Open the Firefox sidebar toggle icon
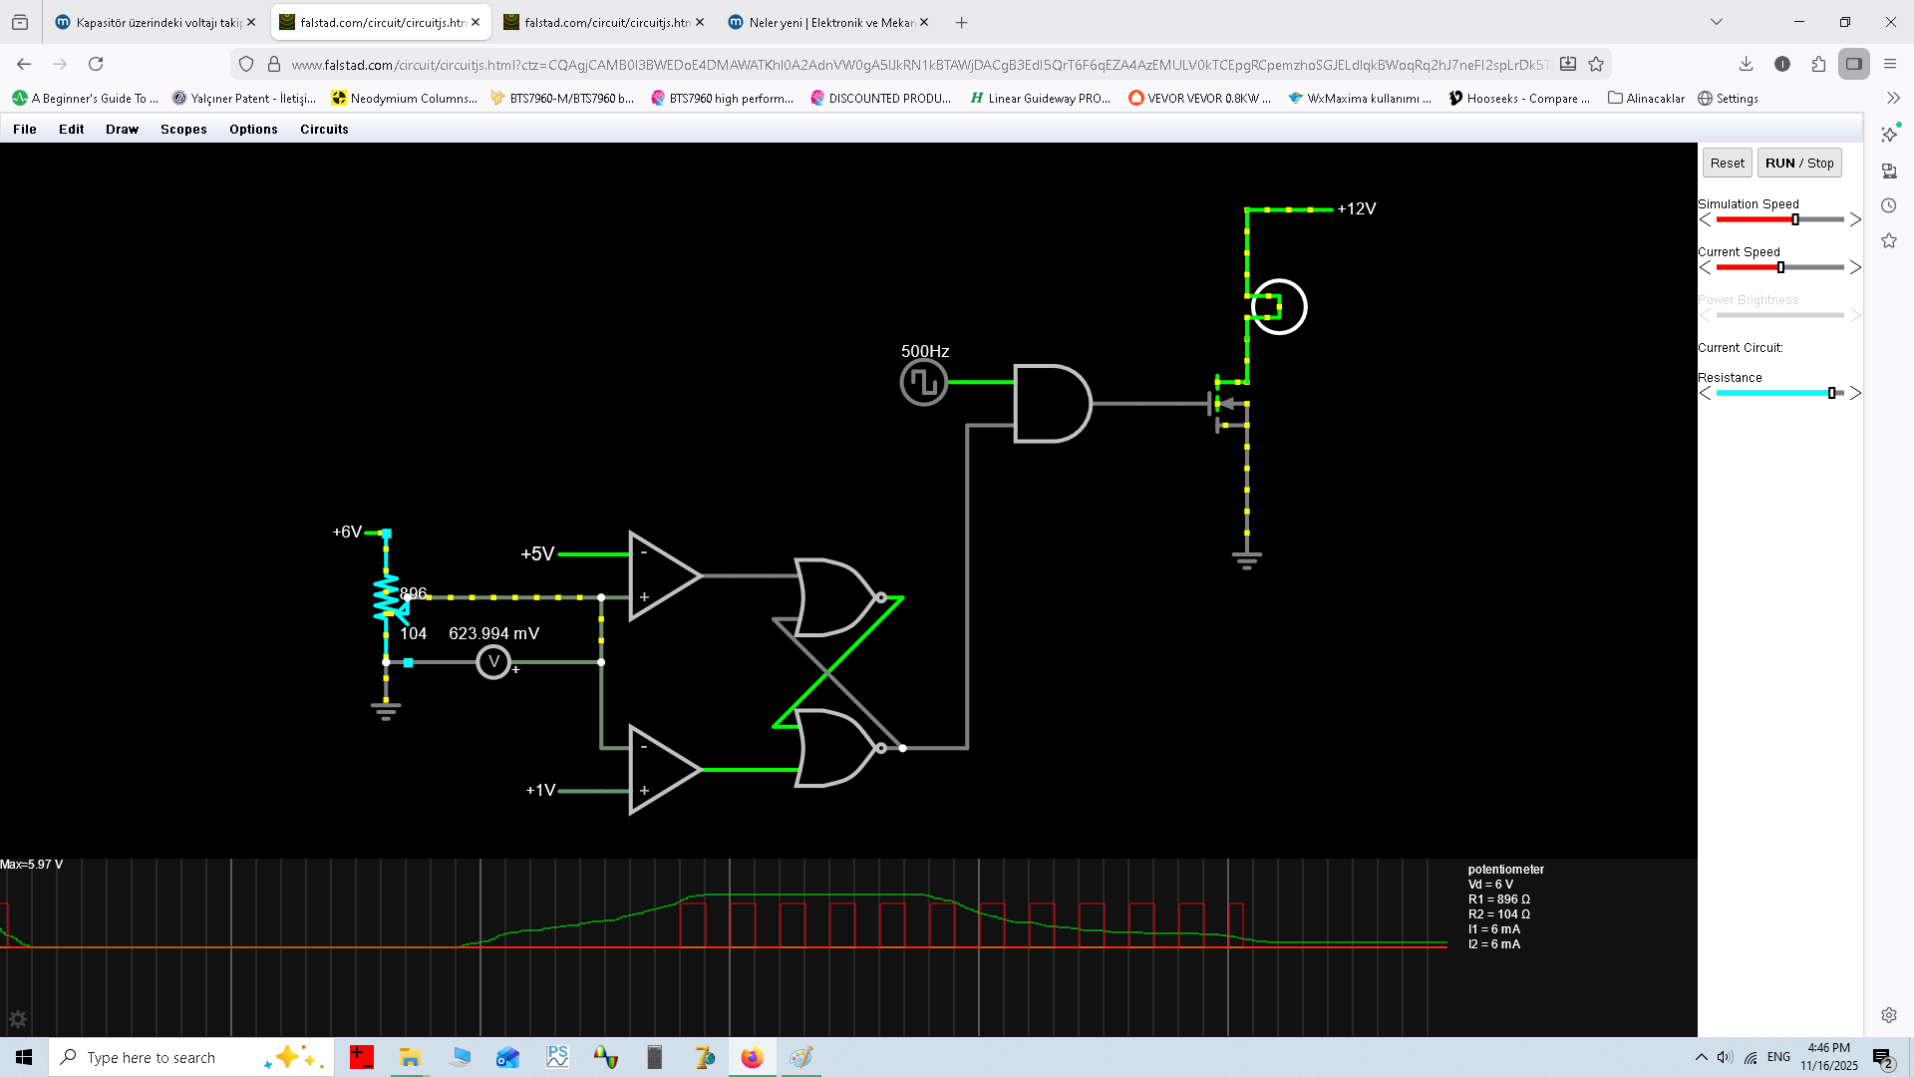This screenshot has width=1914, height=1077. pos(1853,64)
